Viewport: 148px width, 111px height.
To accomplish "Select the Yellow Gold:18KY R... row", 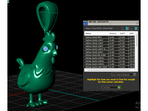I will click(x=109, y=49).
